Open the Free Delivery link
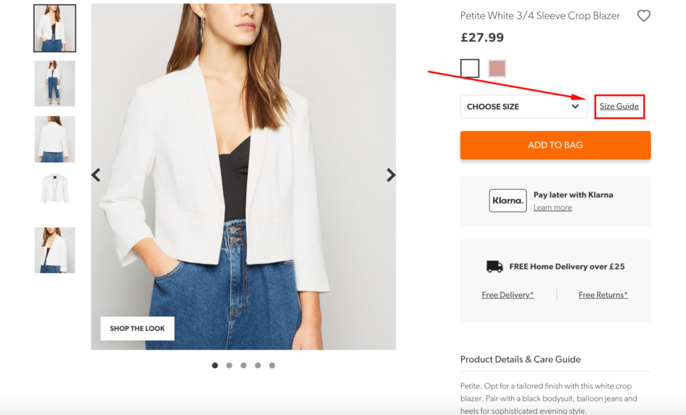This screenshot has width=686, height=415. [x=508, y=295]
